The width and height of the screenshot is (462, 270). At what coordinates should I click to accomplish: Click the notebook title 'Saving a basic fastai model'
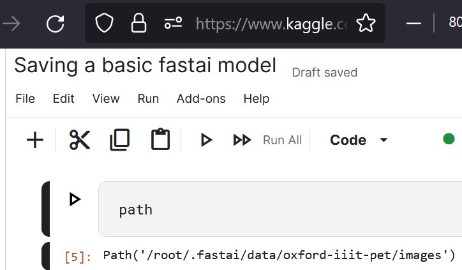tap(145, 65)
